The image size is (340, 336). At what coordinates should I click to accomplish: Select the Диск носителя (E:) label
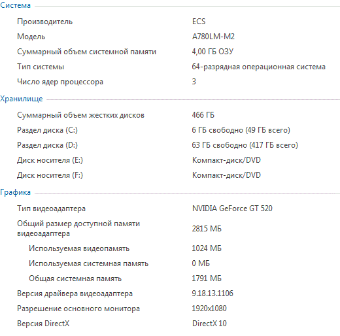(50, 160)
